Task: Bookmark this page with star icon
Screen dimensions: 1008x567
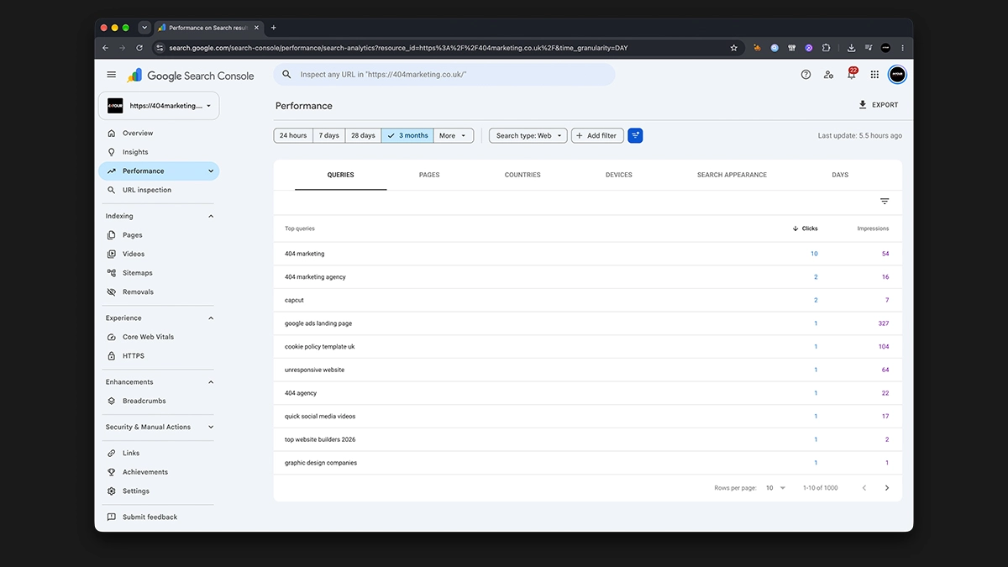Action: coord(734,48)
